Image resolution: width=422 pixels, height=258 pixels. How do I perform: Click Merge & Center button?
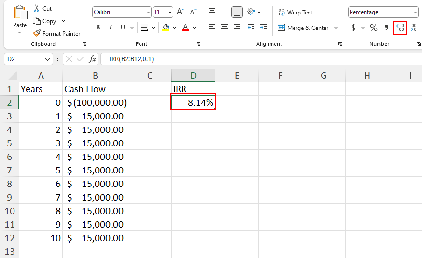(x=303, y=28)
